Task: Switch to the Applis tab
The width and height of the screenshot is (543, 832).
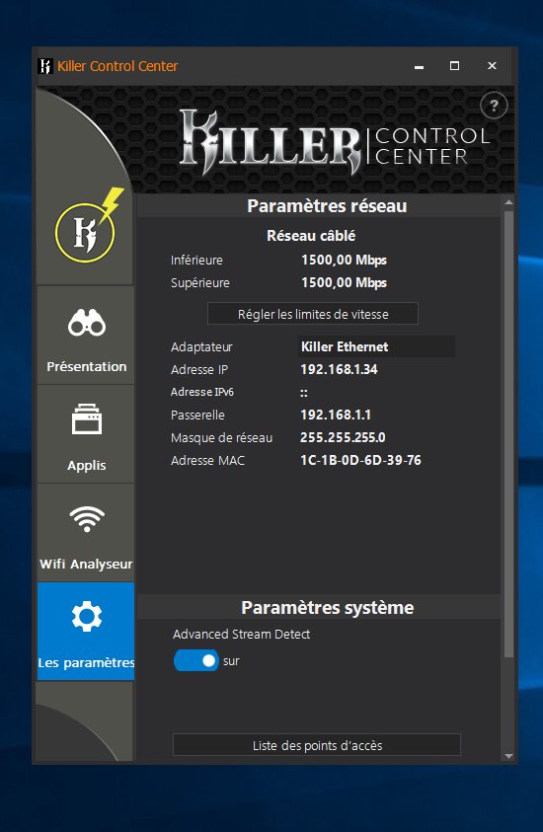Action: click(x=86, y=434)
